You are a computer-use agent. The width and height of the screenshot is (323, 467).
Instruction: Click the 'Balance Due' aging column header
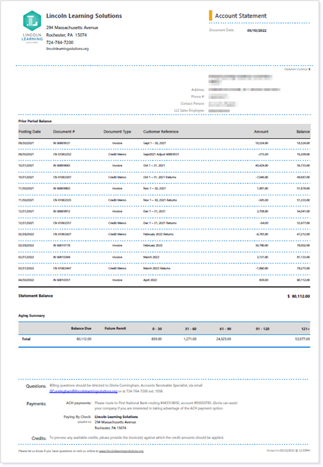pyautogui.click(x=81, y=329)
